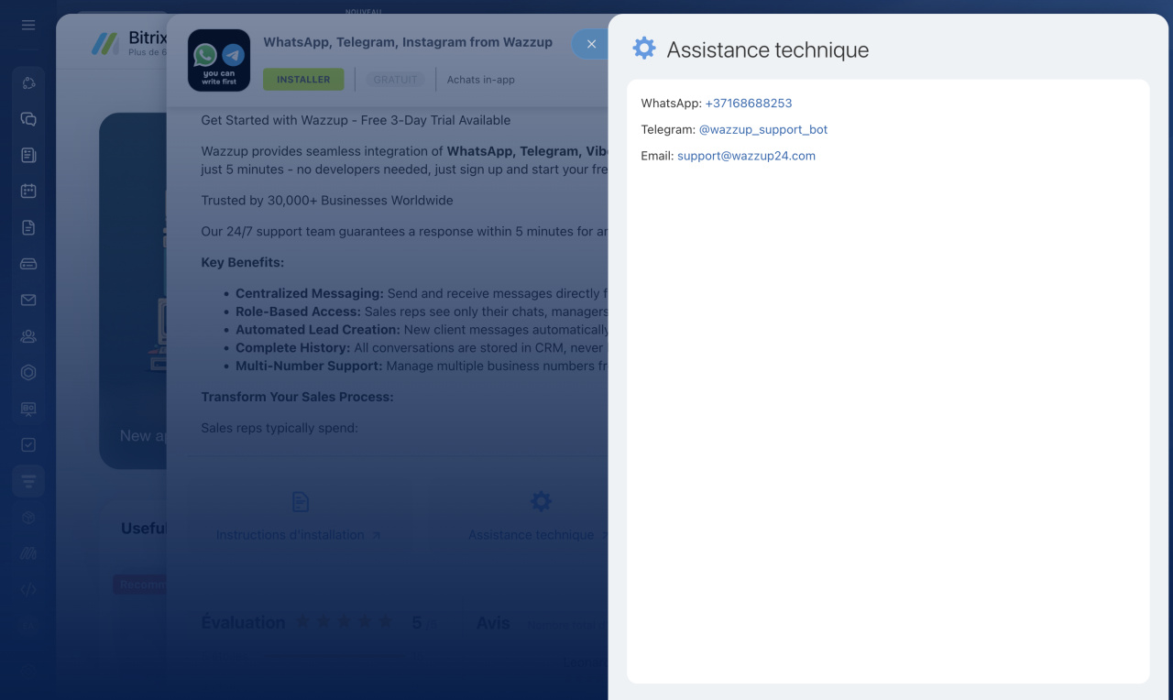This screenshot has height=700, width=1173.
Task: Open the hamburger menu in the sidebar
Action: (x=28, y=25)
